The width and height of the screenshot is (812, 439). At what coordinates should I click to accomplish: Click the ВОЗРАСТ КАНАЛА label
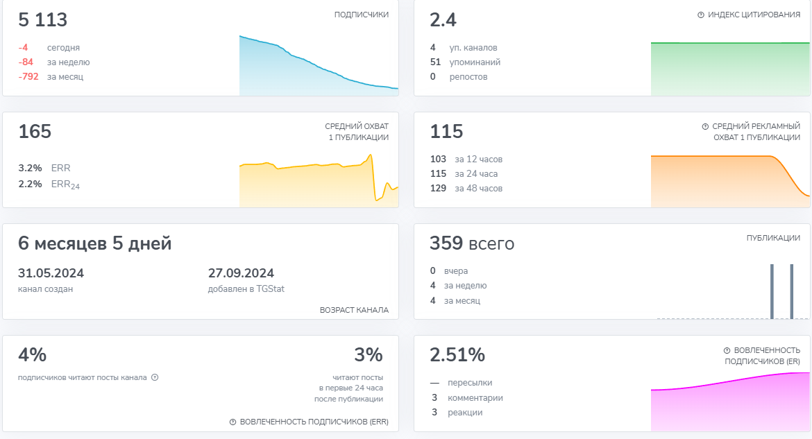(354, 310)
